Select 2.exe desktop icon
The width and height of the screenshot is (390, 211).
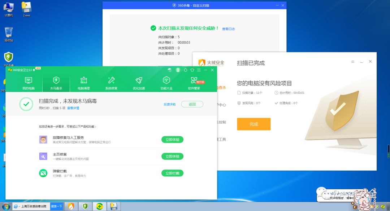pos(26,9)
